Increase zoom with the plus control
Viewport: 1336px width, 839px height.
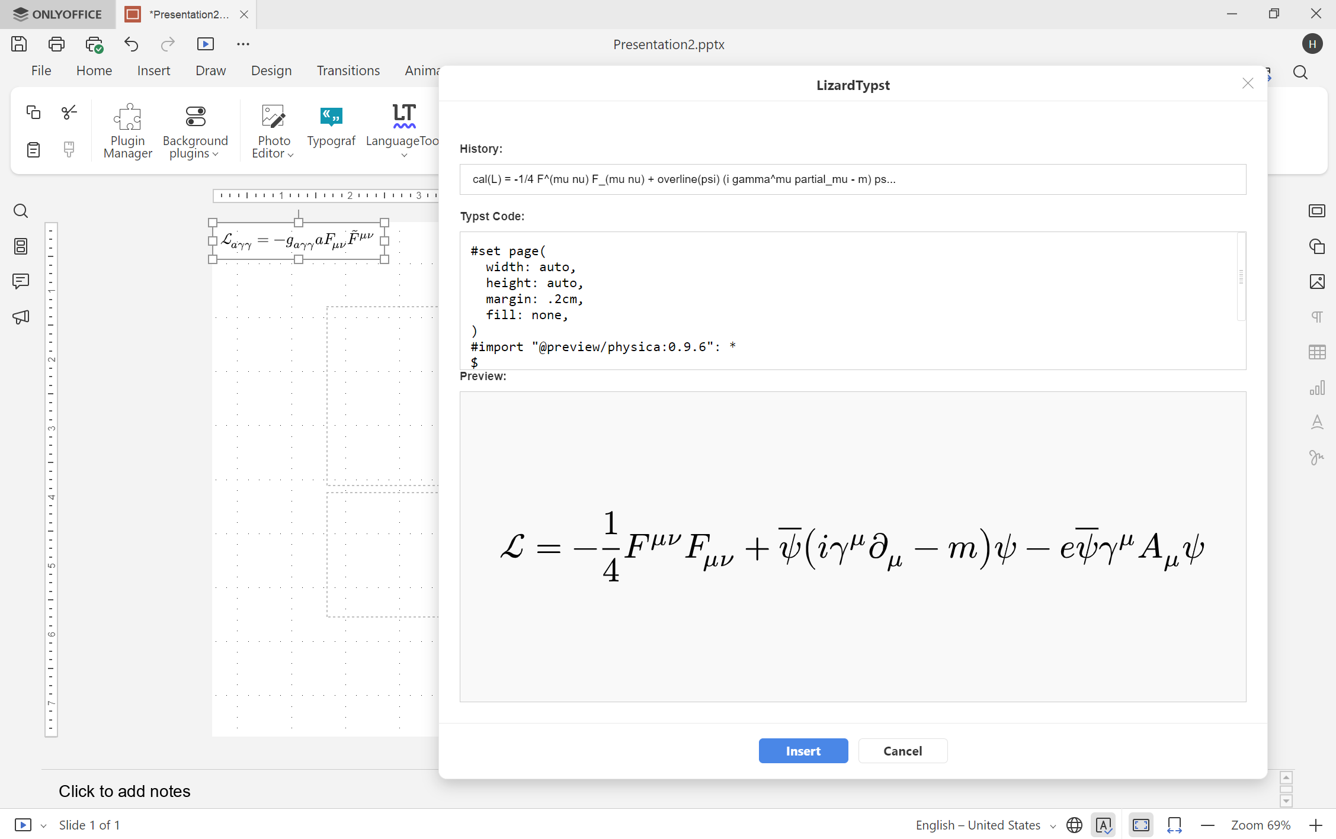tap(1315, 825)
